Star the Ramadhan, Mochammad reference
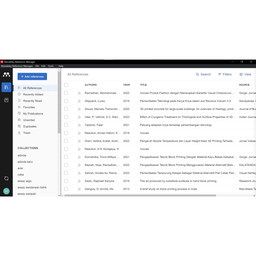Viewport: 256px width, 256px height. tap(79, 93)
